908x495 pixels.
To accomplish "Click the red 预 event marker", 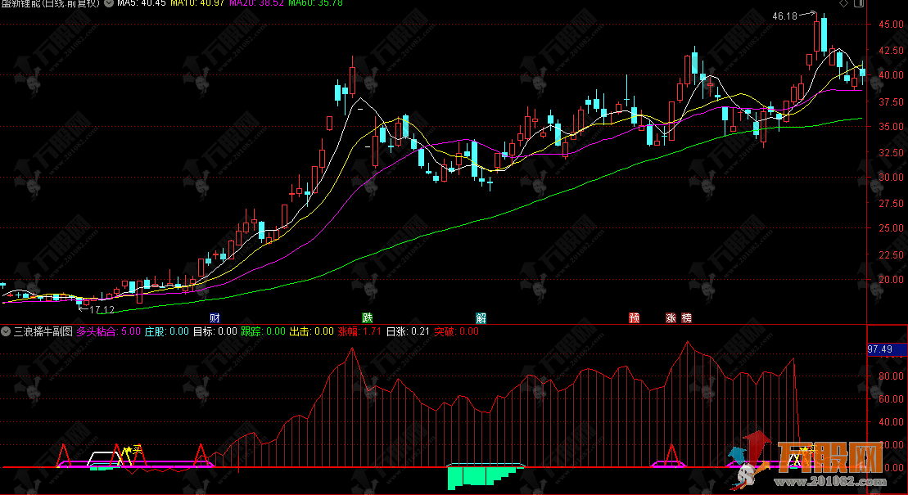I will pyautogui.click(x=634, y=317).
